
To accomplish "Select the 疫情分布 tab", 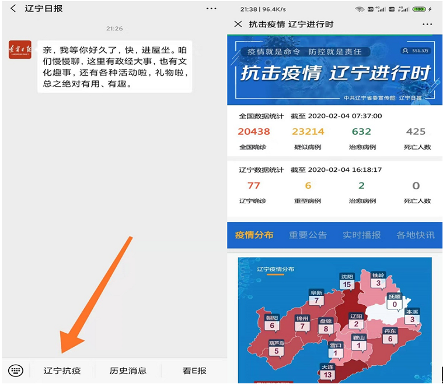I will click(x=254, y=235).
